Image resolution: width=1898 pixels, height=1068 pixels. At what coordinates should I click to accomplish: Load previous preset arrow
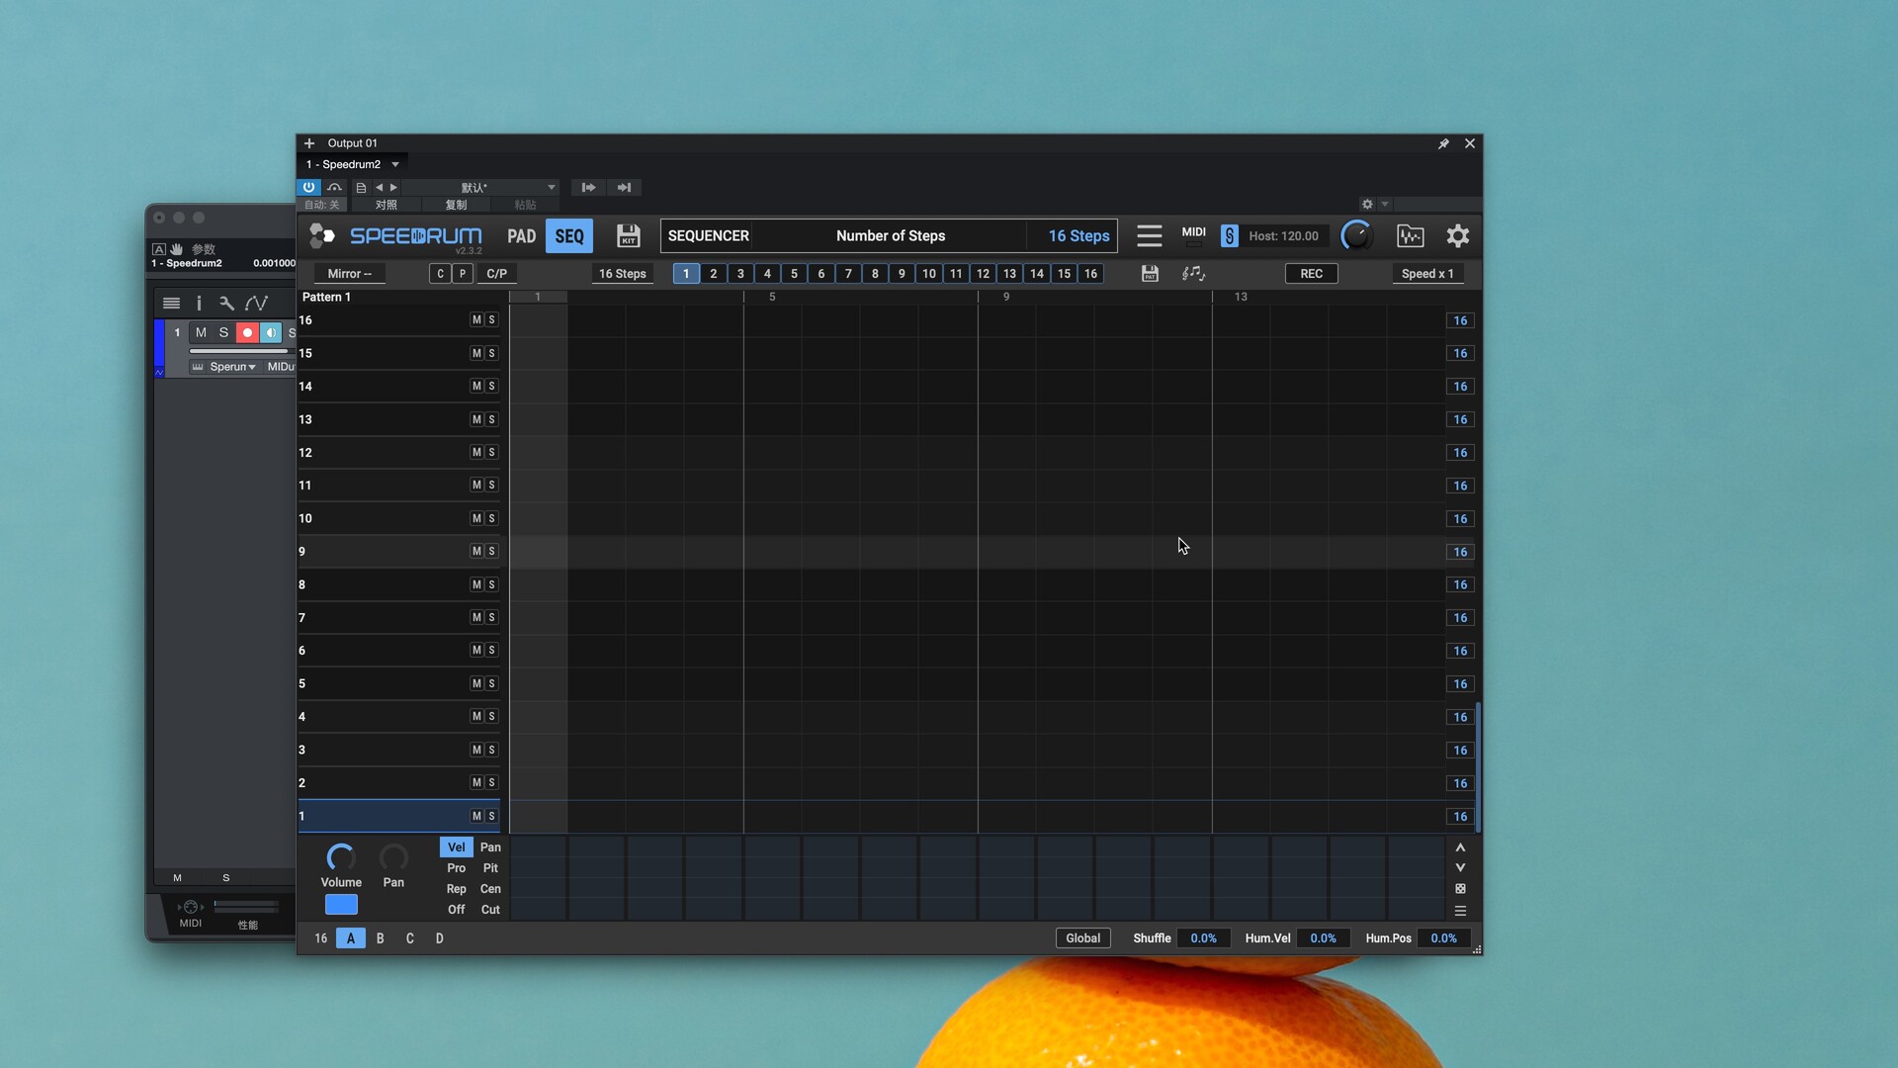(379, 187)
